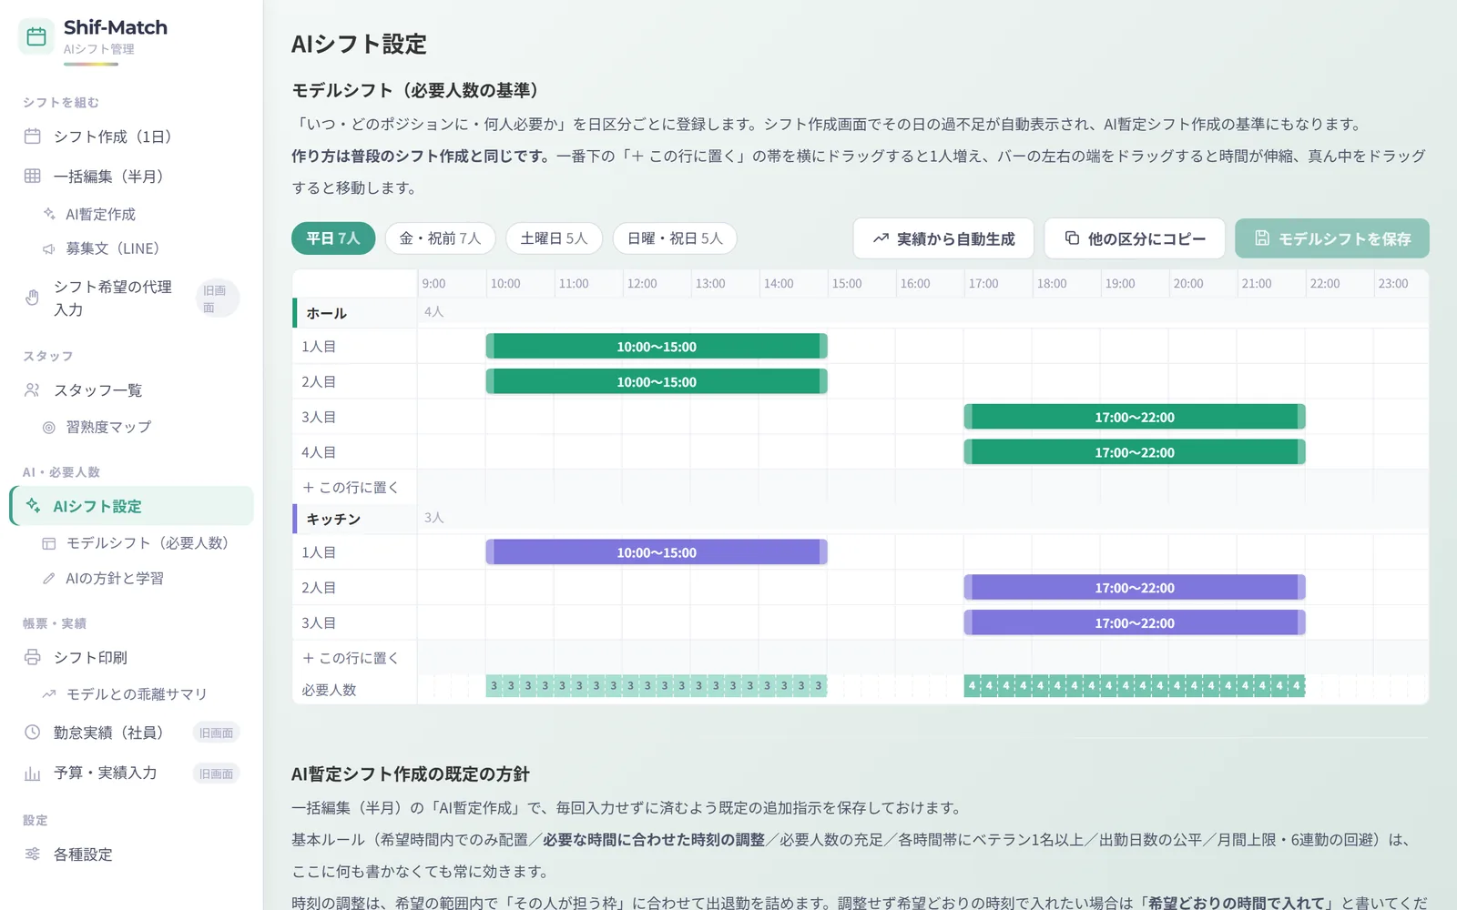The image size is (1457, 910).
Task: Switch to the 土曜日 5人 tab
Action: tap(554, 238)
